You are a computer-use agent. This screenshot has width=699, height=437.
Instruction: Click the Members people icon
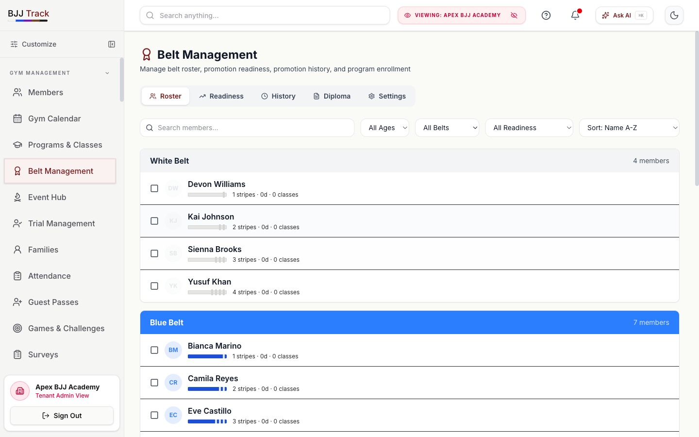tap(17, 92)
